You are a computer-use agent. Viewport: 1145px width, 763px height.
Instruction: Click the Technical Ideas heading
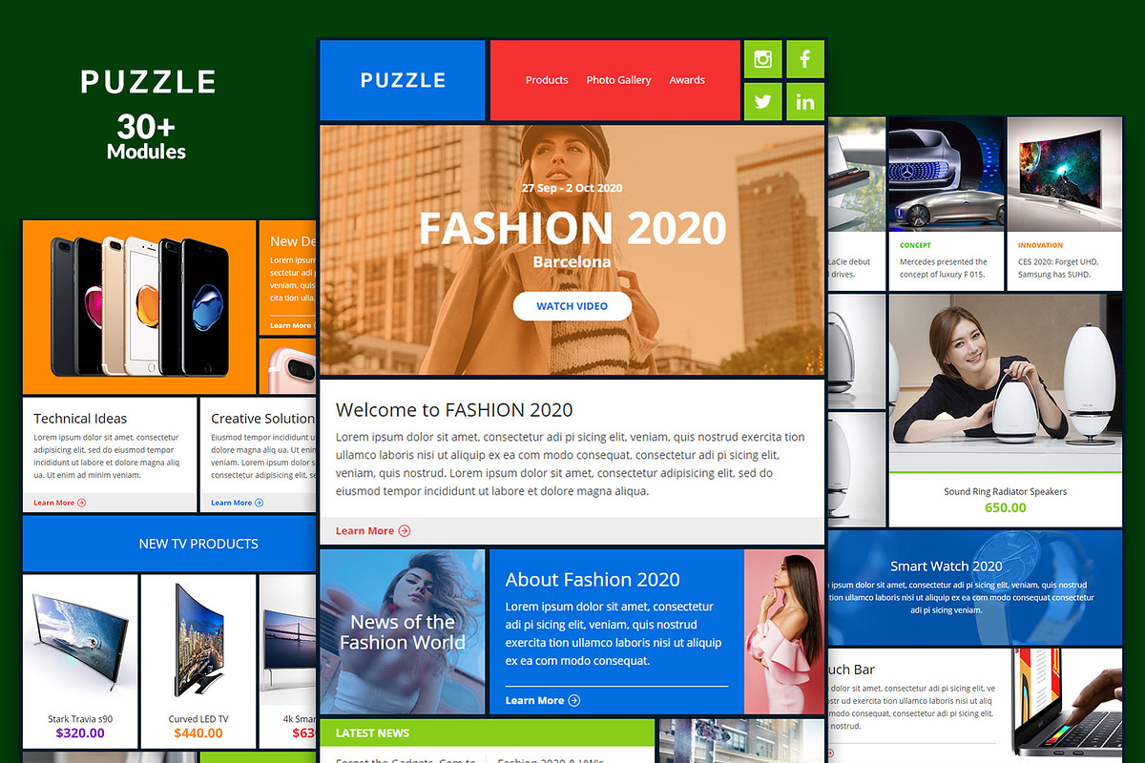(80, 419)
